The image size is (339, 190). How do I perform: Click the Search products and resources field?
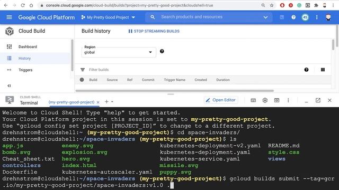coord(209,17)
